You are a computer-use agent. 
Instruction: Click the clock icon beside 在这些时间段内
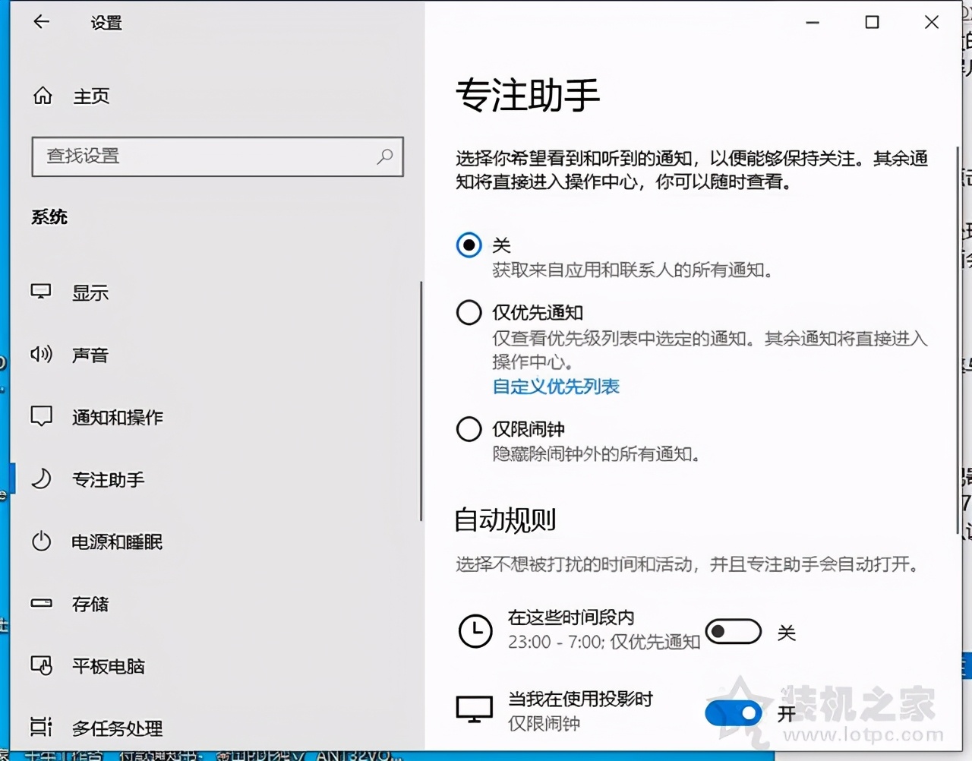pyautogui.click(x=475, y=631)
